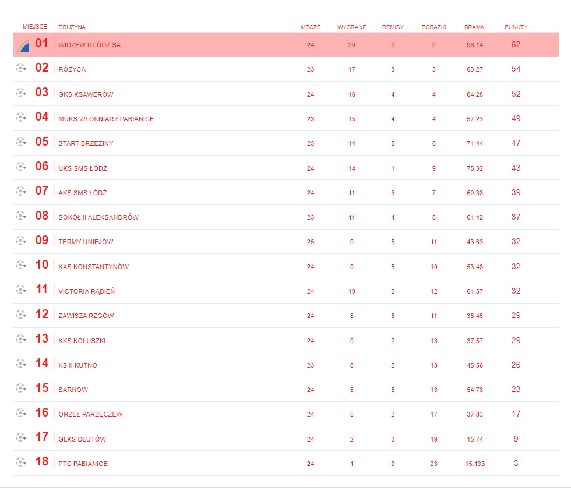Click the Widzew II Łódź club logo icon
Viewport: 571px width, 494px height.
coord(23,45)
